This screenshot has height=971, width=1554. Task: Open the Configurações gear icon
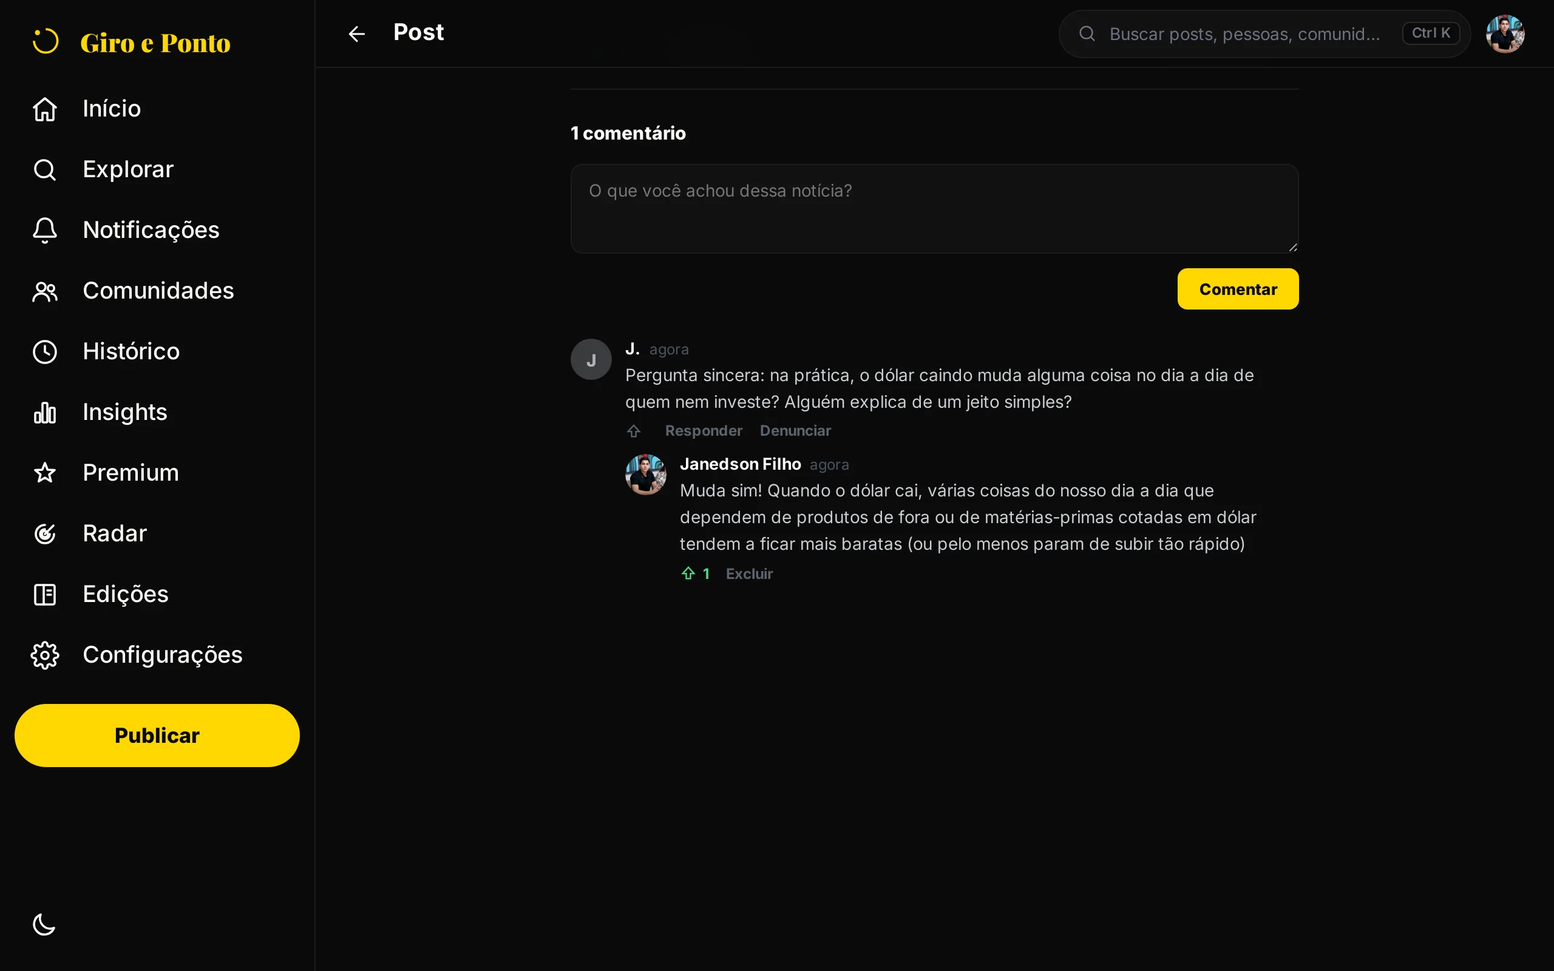pyautogui.click(x=45, y=655)
